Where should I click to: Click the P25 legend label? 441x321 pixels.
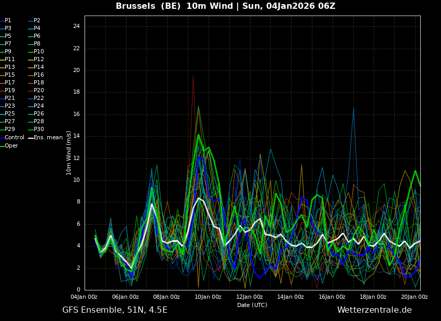tap(9, 113)
